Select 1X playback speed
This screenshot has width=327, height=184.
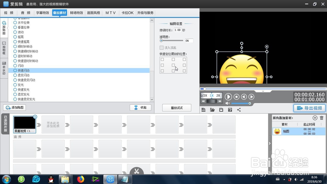pyautogui.click(x=212, y=96)
